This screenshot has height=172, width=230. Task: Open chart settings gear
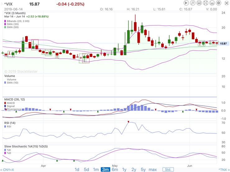[x=218, y=3]
